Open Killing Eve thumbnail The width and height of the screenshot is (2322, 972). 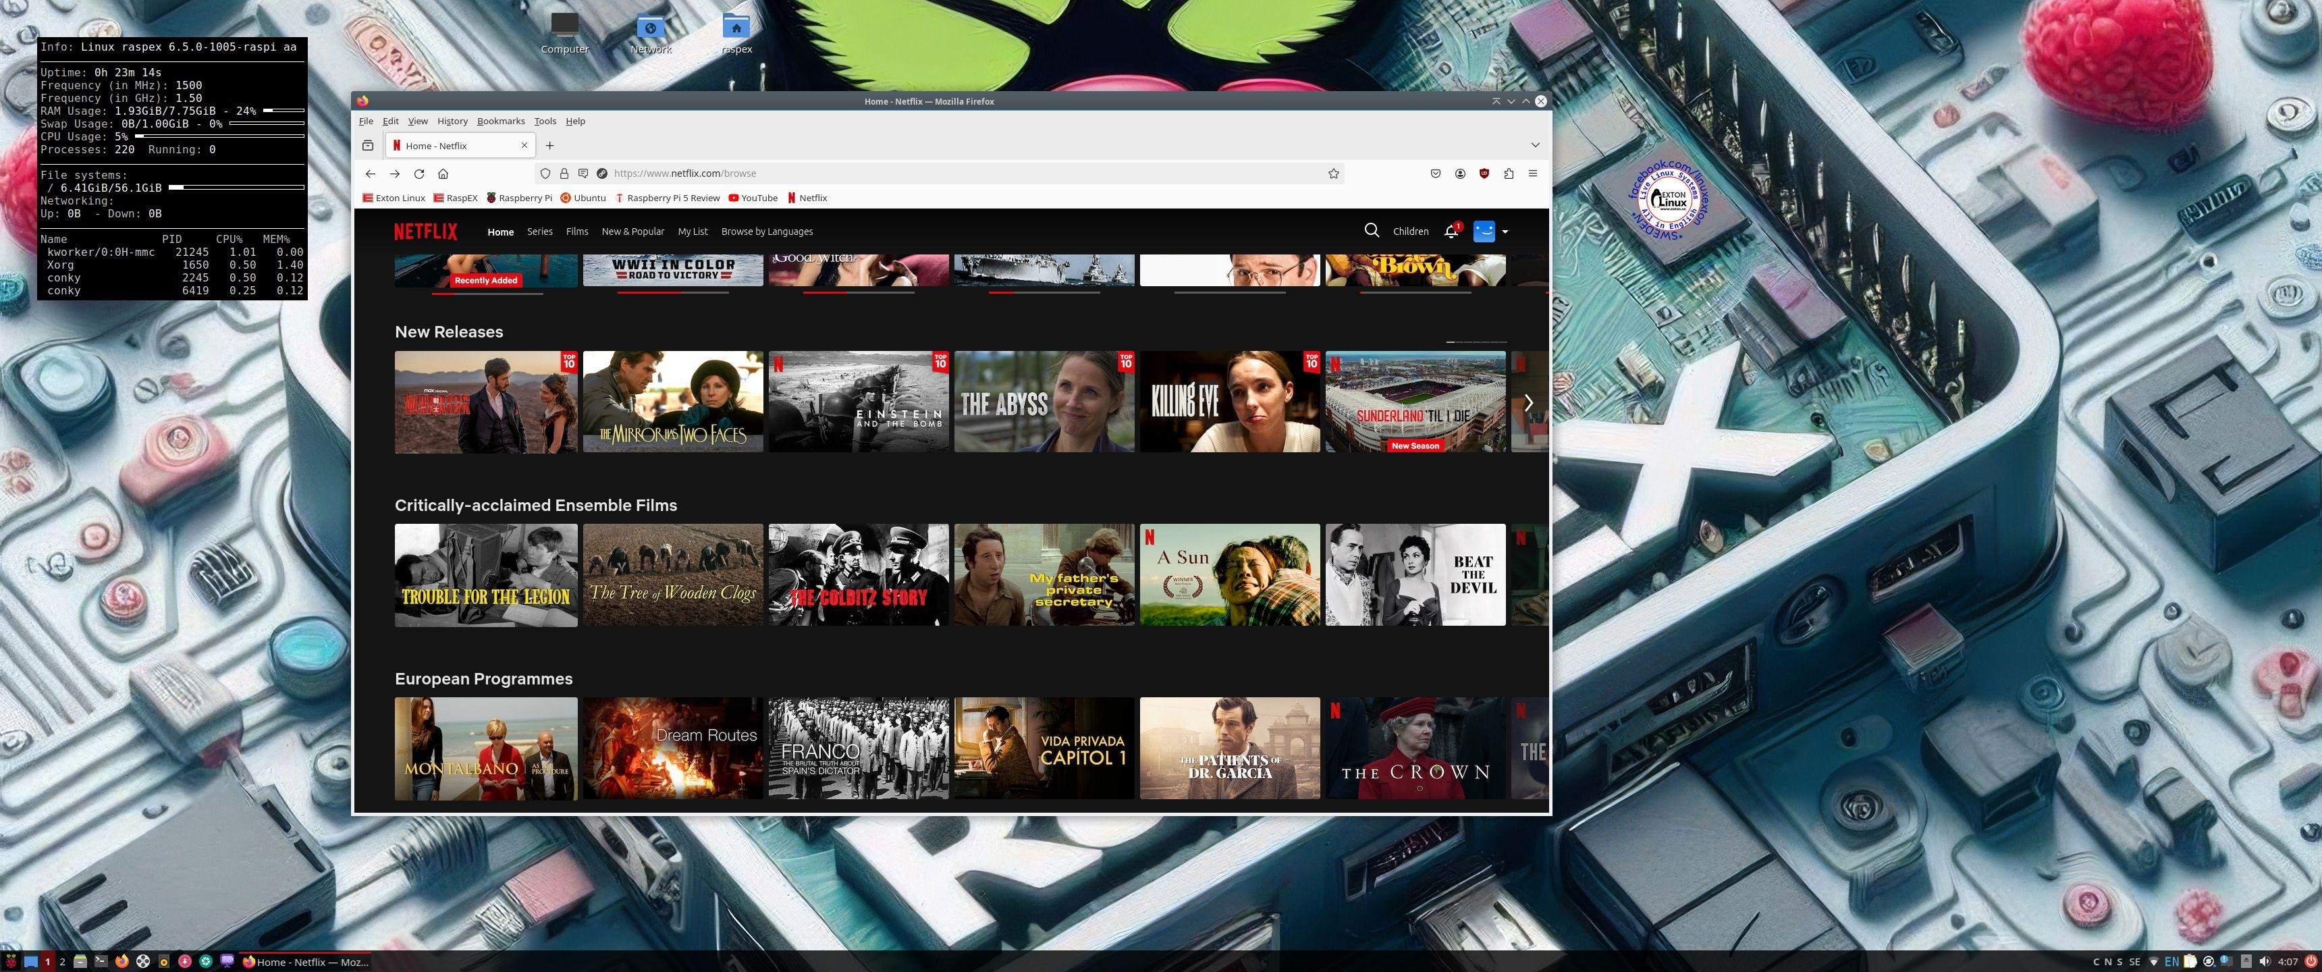pyautogui.click(x=1229, y=402)
